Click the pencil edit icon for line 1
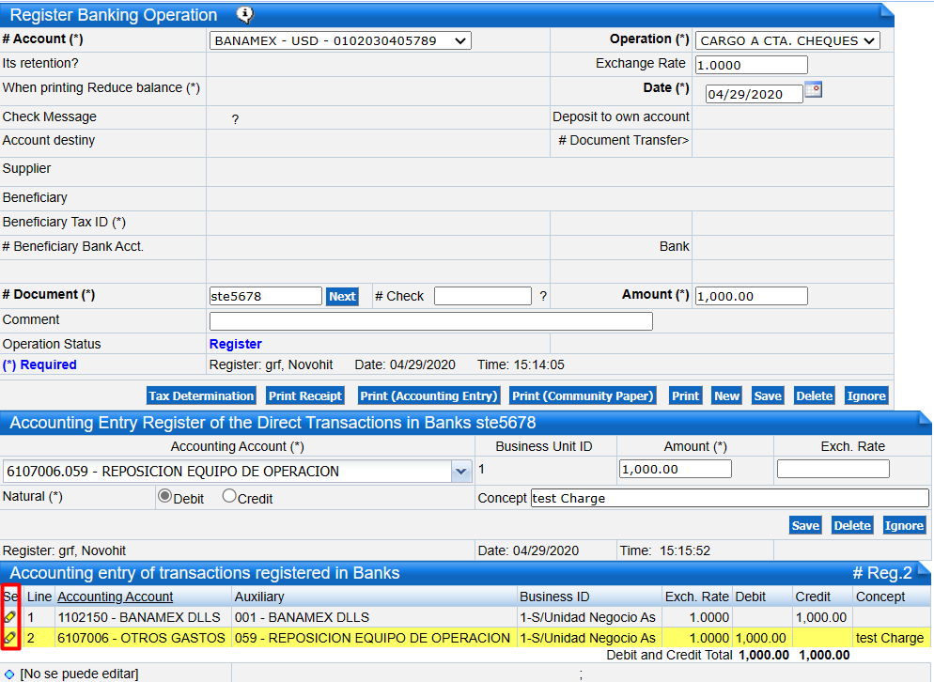Image resolution: width=934 pixels, height=682 pixels. click(x=10, y=617)
